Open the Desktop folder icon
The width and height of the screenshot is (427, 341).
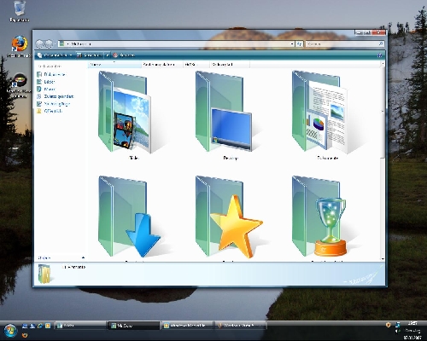(x=224, y=112)
